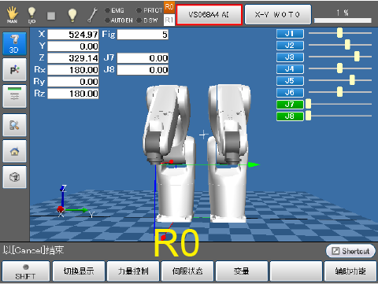378x284 pixels.
Task: Select robot R1 tab
Action: [x=169, y=20]
